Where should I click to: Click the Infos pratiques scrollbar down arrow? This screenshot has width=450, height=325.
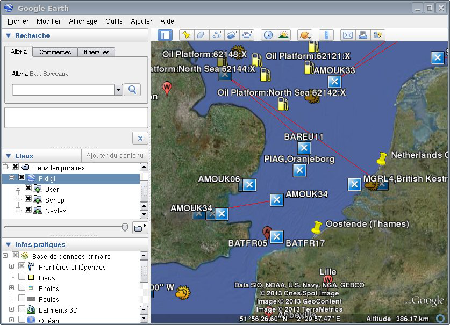tap(144, 318)
